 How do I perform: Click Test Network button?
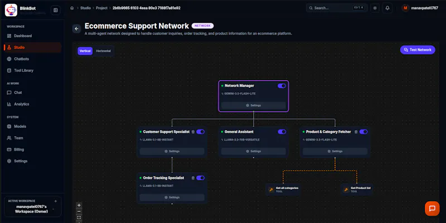coord(418,49)
